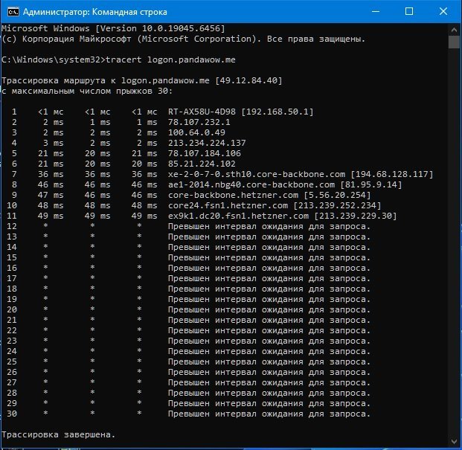Viewport: 462px width, 450px height.
Task: Click the empty scrollbar track below thumb
Action: [x=454, y=260]
